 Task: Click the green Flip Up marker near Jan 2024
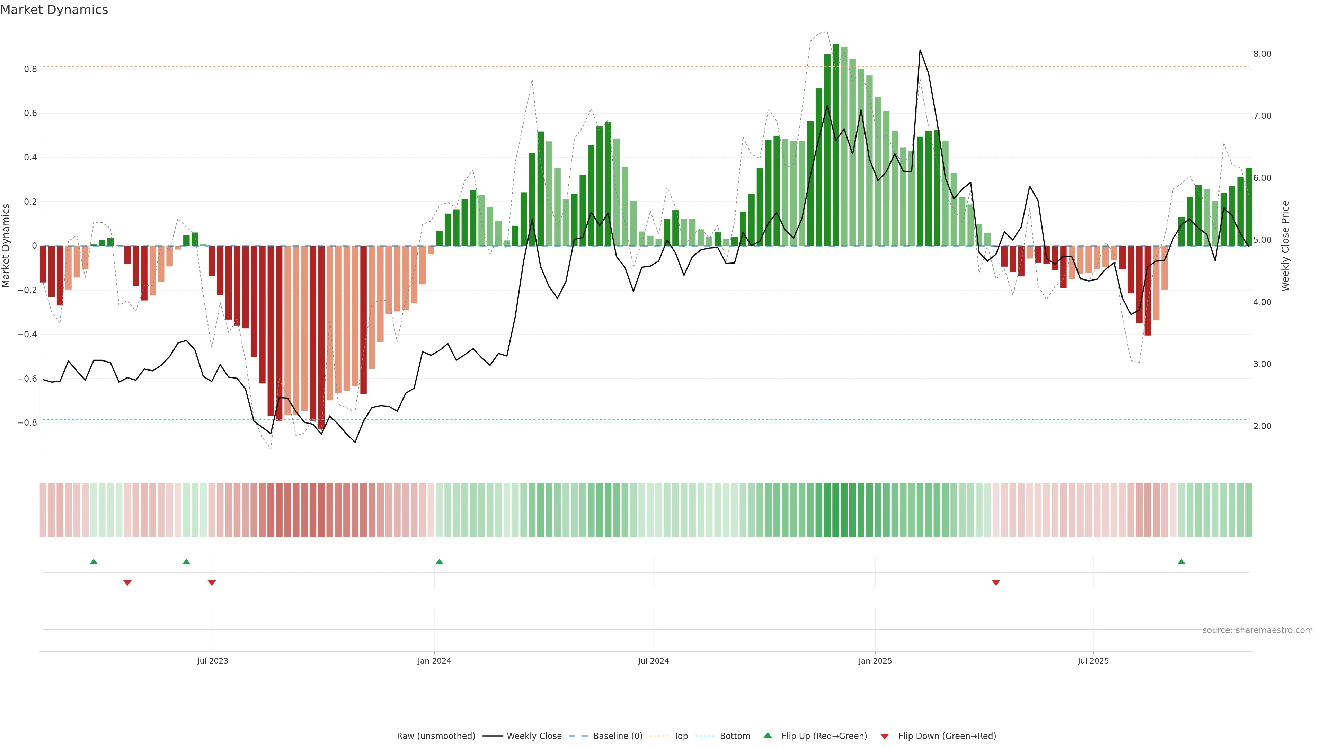click(439, 562)
